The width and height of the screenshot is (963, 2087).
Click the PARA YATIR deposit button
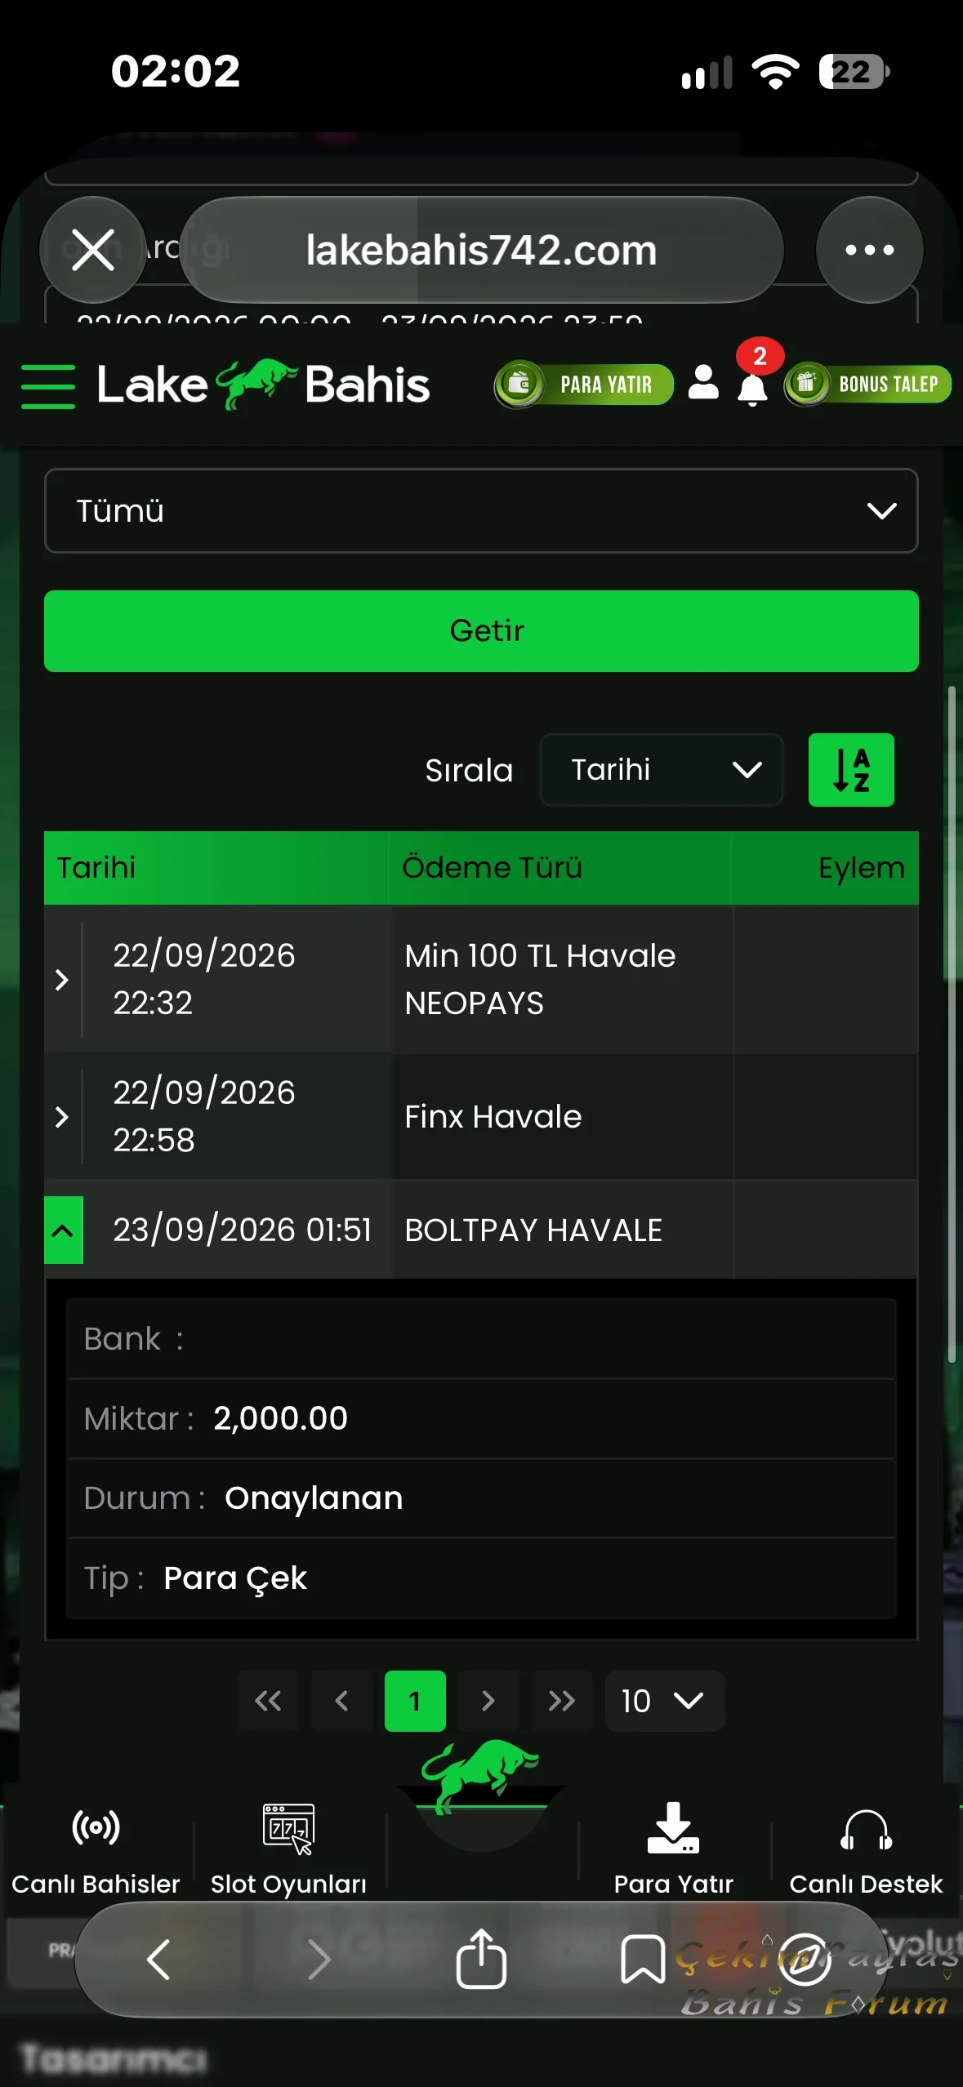pyautogui.click(x=583, y=384)
